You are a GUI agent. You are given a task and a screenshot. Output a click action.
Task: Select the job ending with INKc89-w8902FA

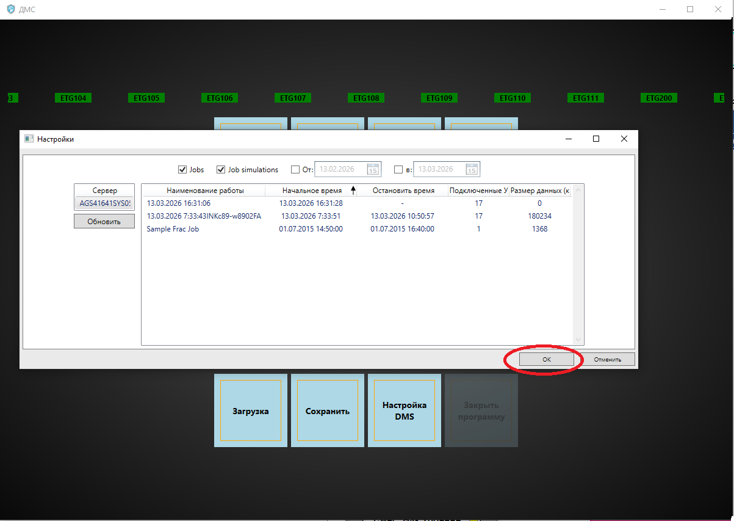[x=204, y=216]
